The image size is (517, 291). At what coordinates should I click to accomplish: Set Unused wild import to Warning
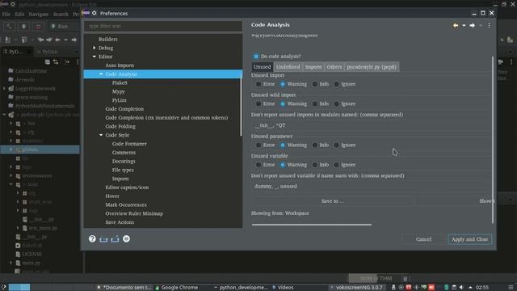coord(283,103)
